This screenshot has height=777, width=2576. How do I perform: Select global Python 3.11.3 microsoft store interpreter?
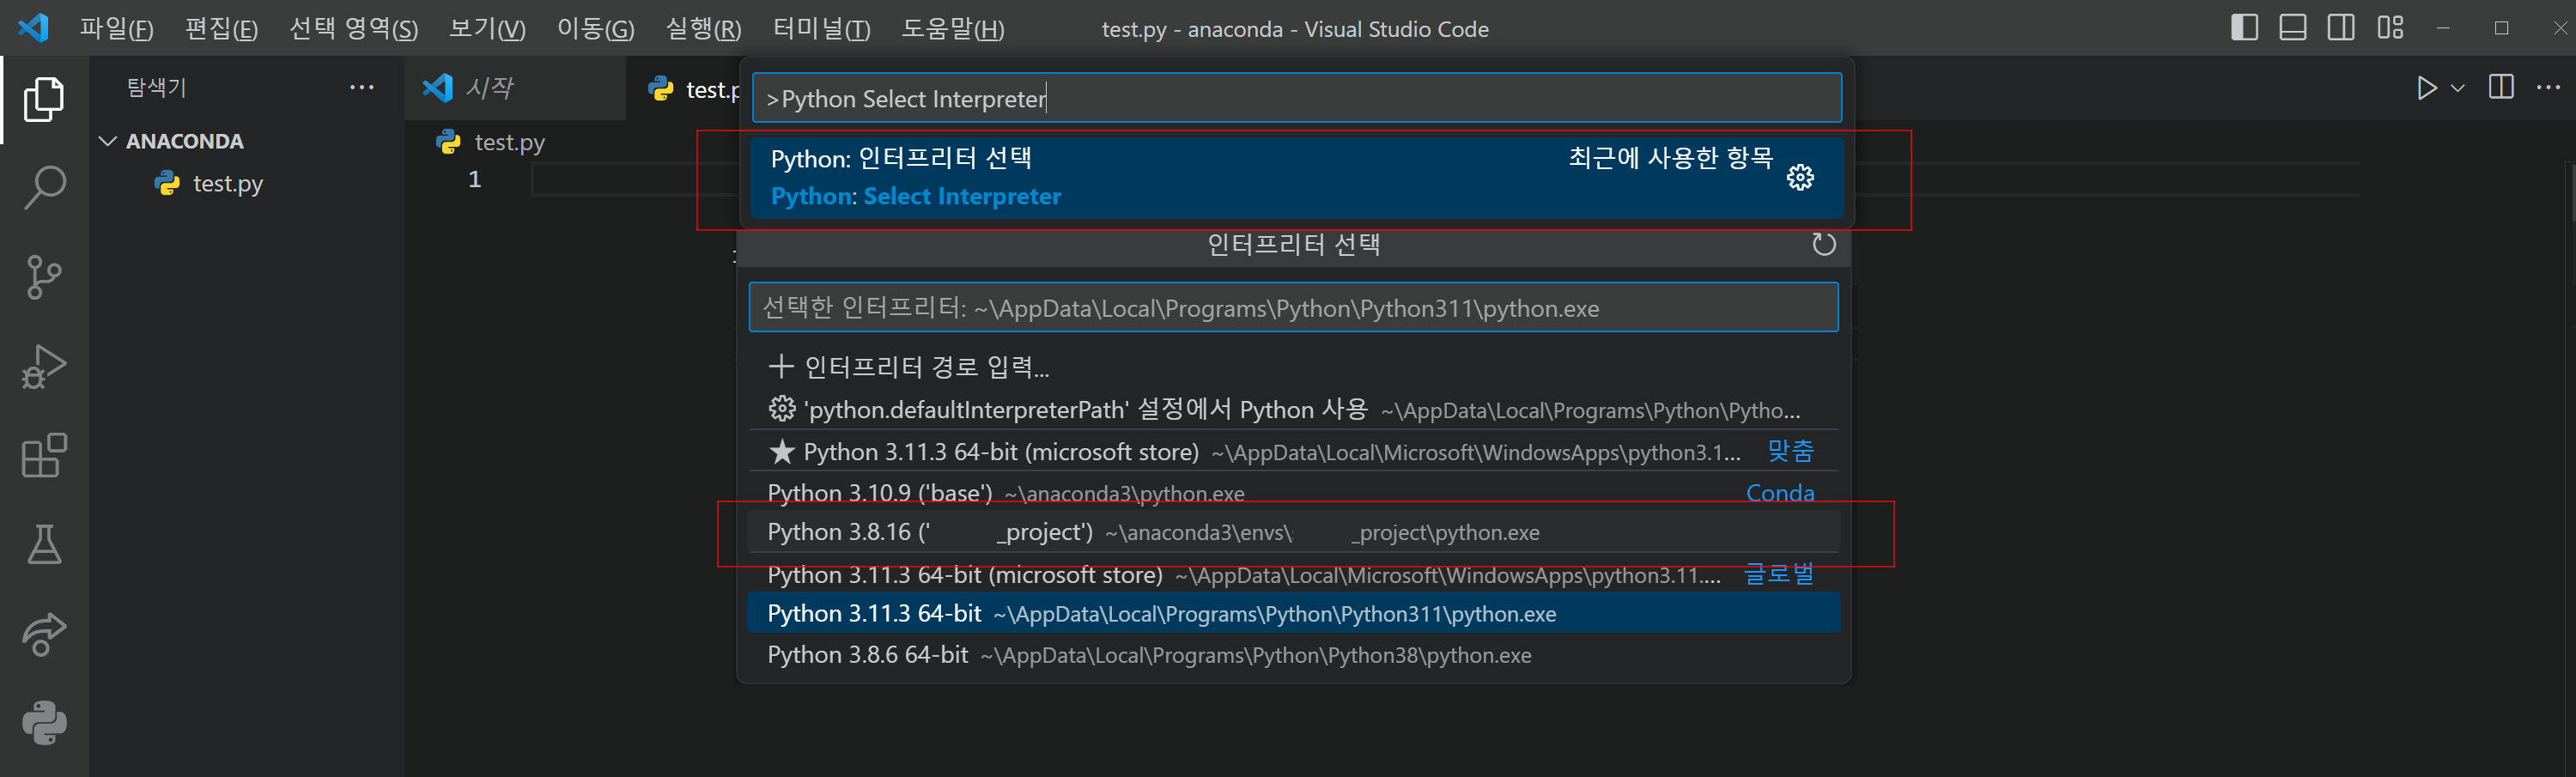point(1293,574)
